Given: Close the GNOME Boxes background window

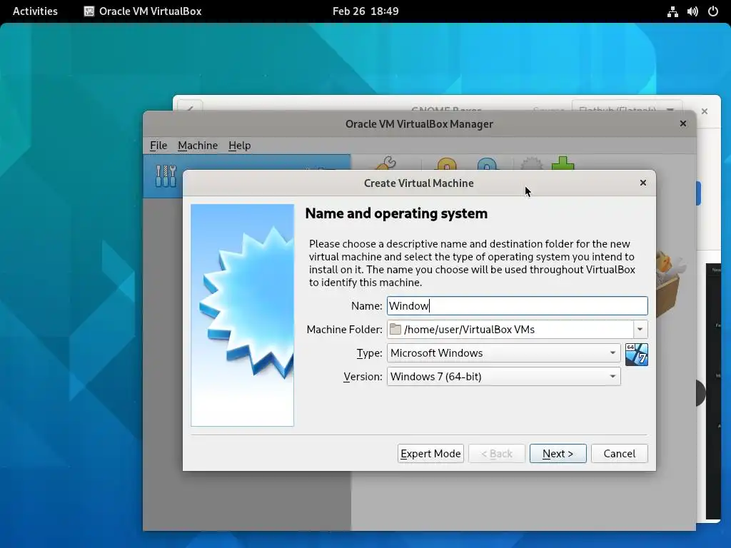Looking at the screenshot, I should 705,111.
